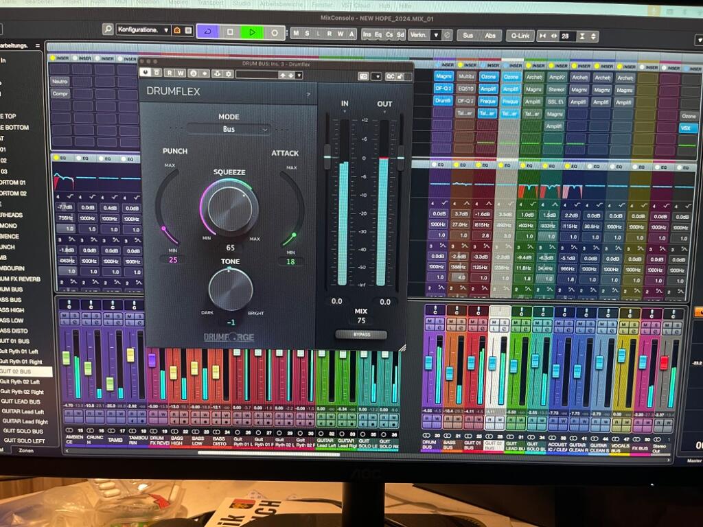The height and width of the screenshot is (527, 703).
Task: Select the EQ510 insert slot
Action: (466, 89)
